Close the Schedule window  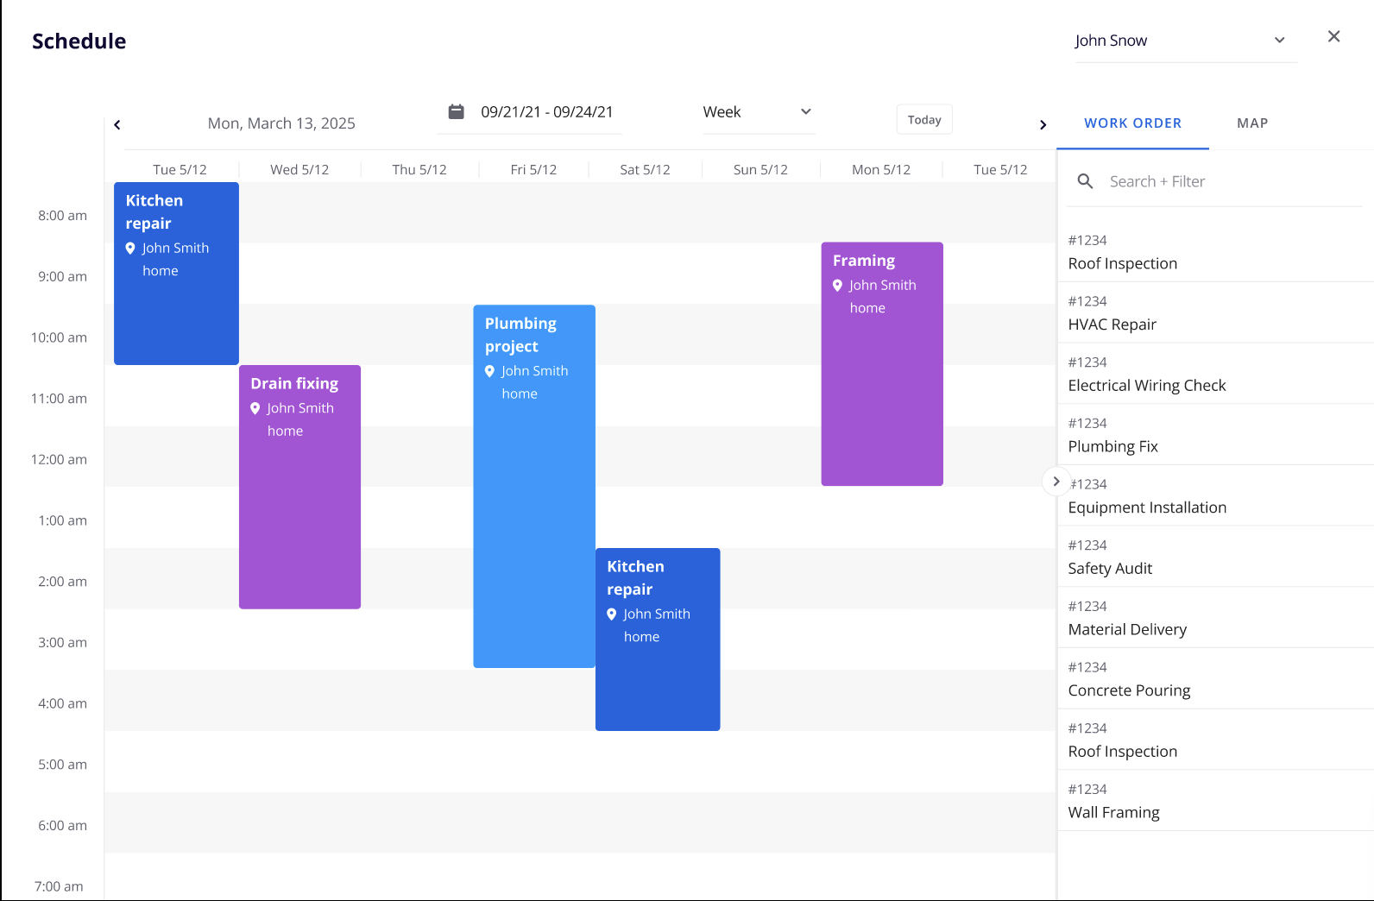(1333, 36)
